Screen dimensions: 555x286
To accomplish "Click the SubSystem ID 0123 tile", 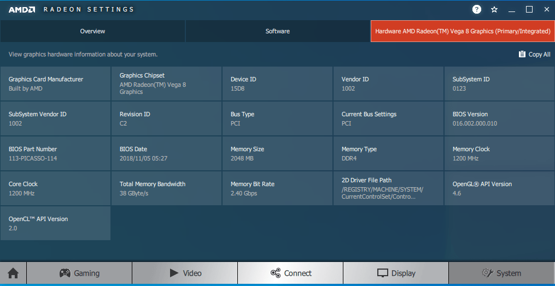I will coord(499,84).
